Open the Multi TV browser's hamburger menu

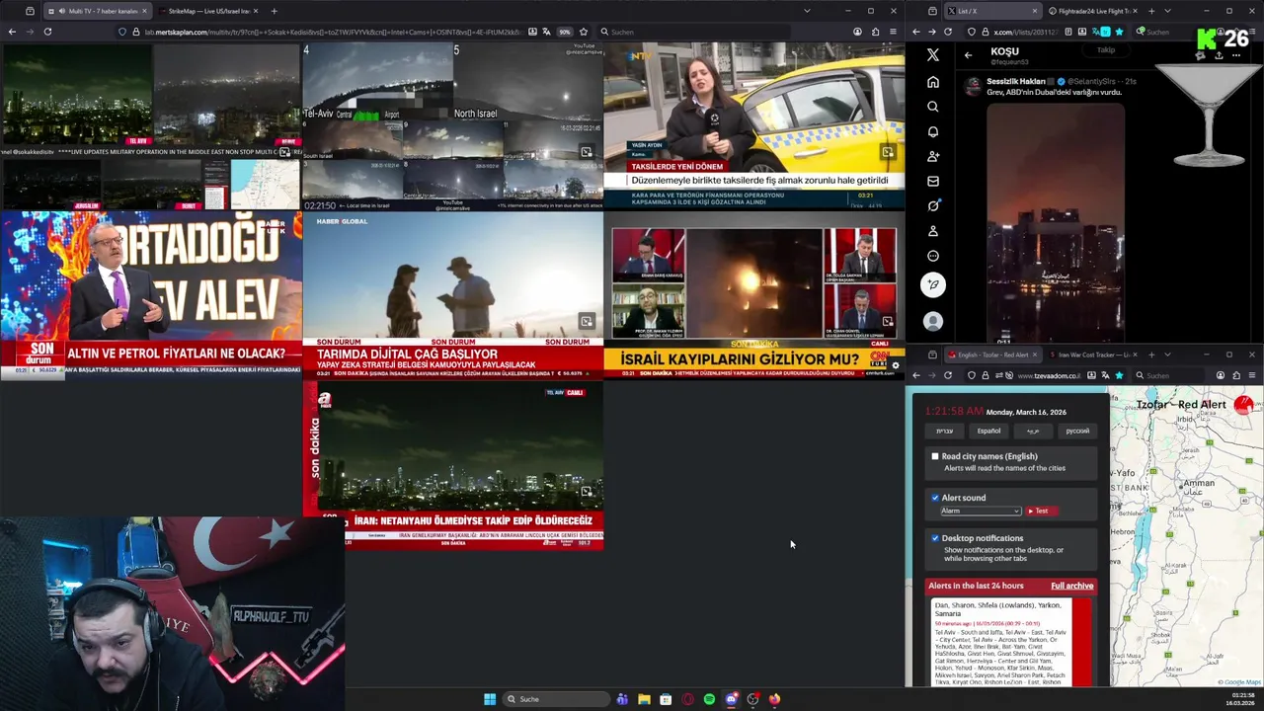click(893, 32)
